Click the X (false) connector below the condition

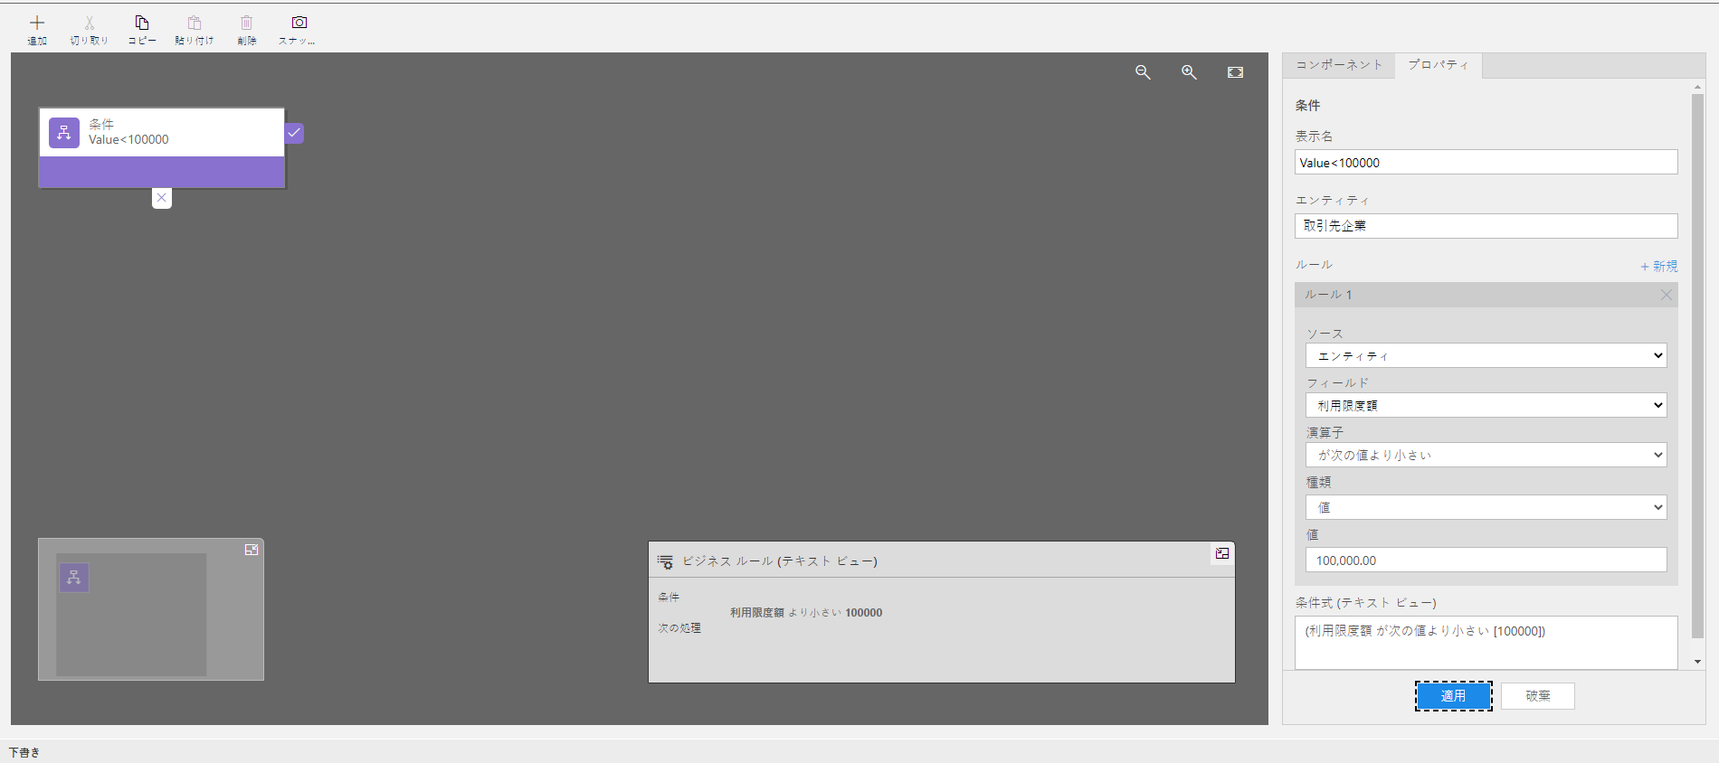point(162,198)
